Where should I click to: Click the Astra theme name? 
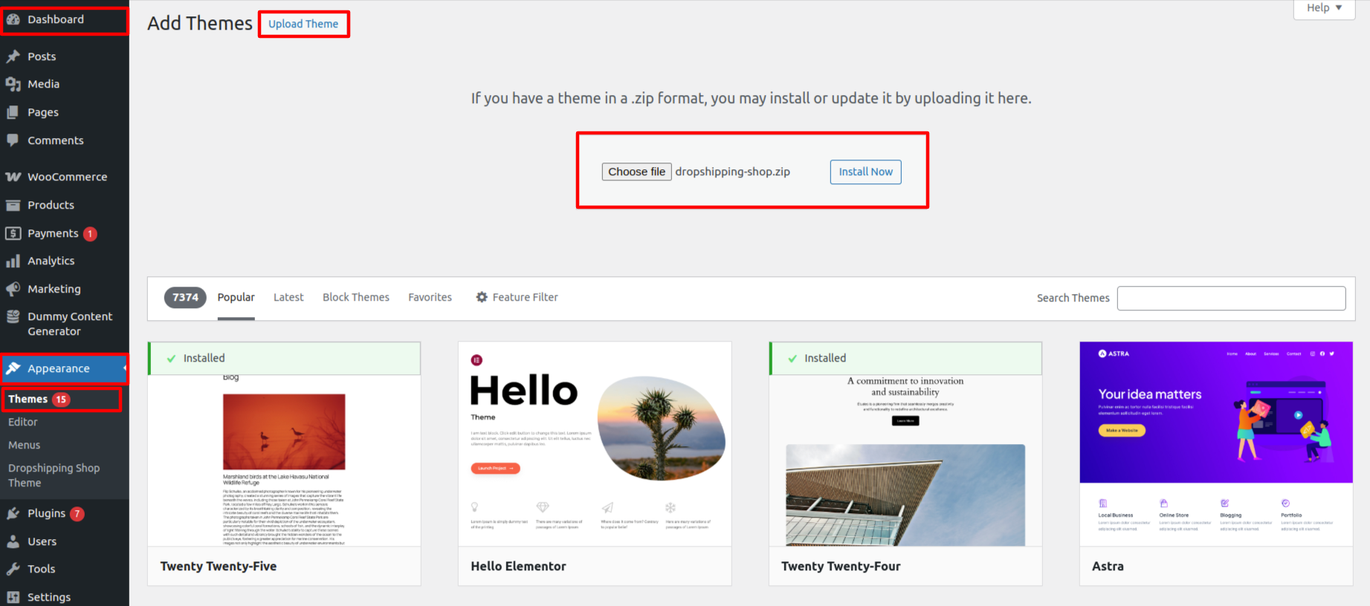pos(1108,566)
